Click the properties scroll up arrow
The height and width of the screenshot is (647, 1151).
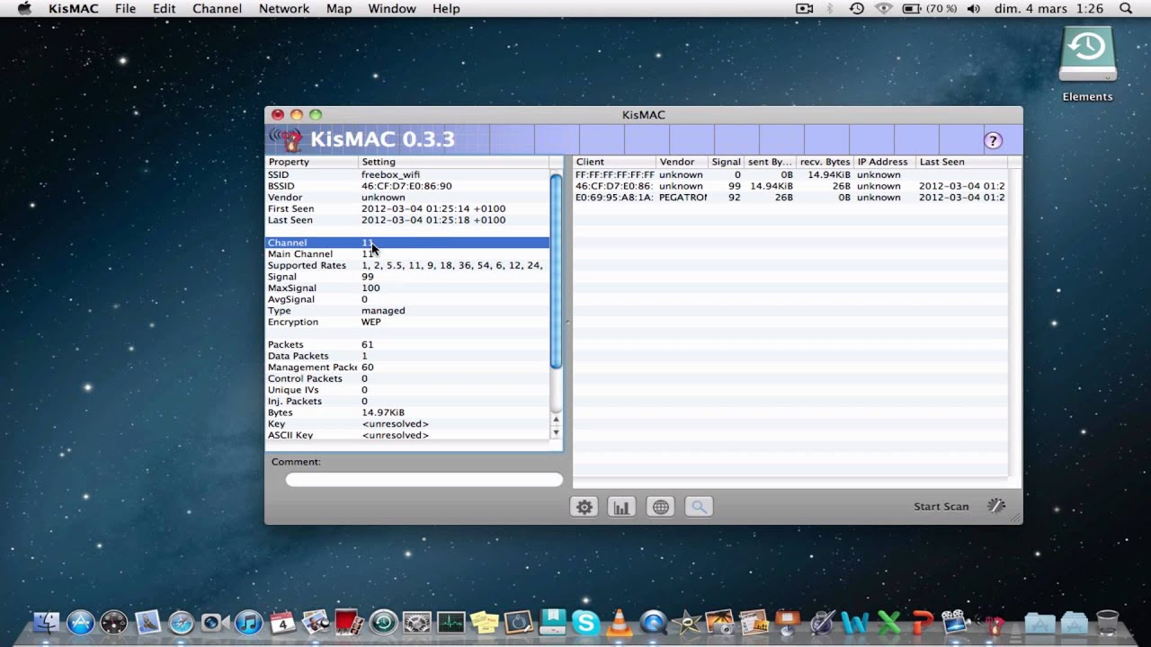click(x=556, y=420)
